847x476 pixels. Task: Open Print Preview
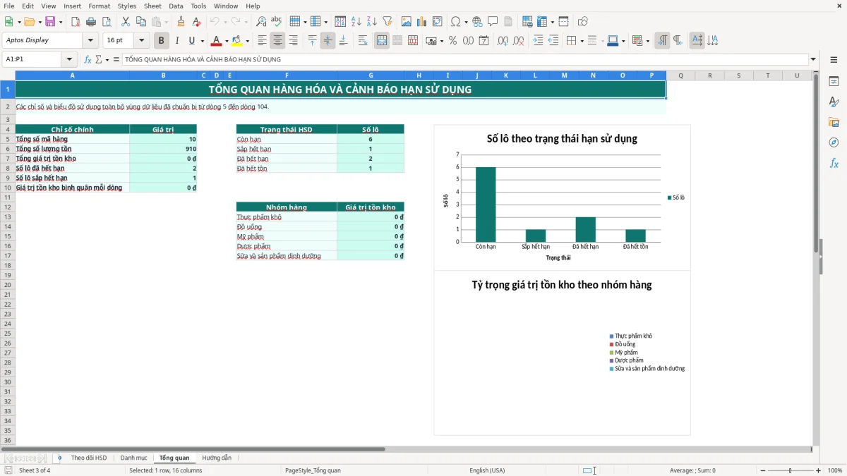107,22
